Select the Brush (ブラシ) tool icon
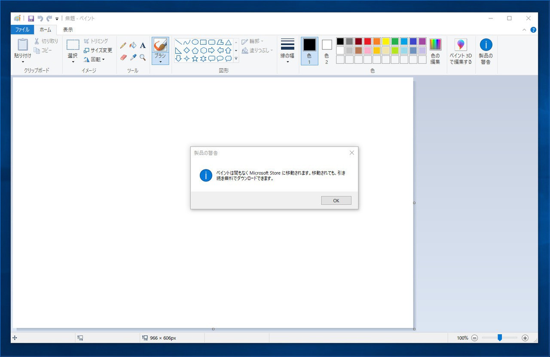The height and width of the screenshot is (357, 550). (x=160, y=45)
